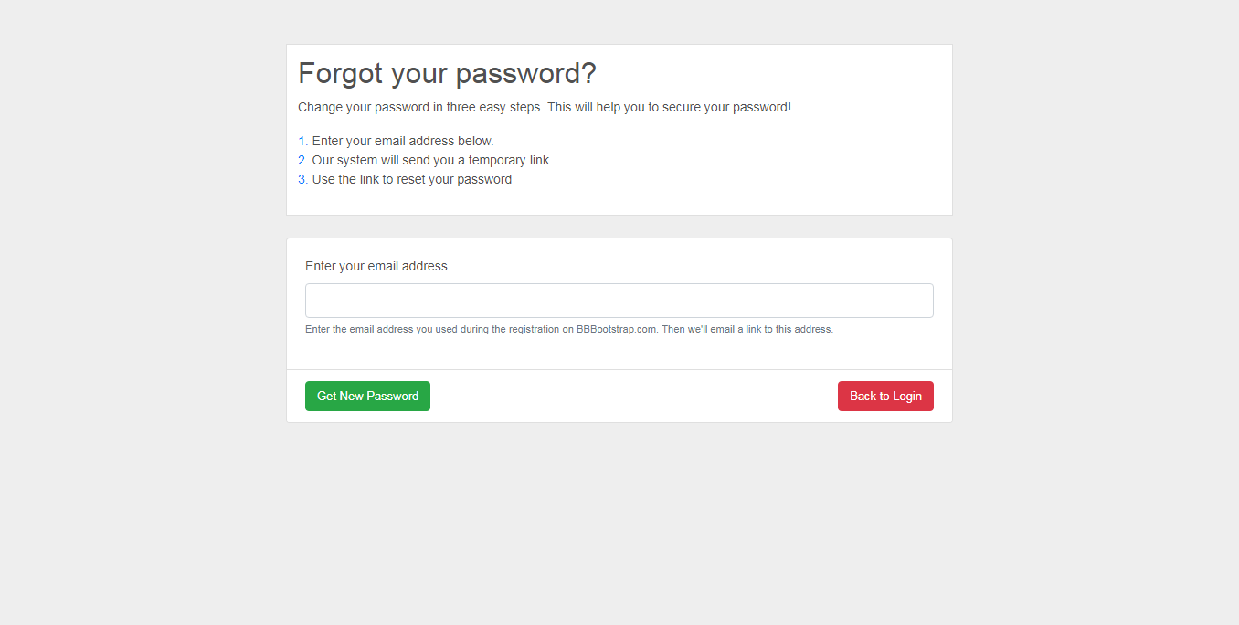Click the email address input field
Viewport: 1239px width, 625px height.
619,301
